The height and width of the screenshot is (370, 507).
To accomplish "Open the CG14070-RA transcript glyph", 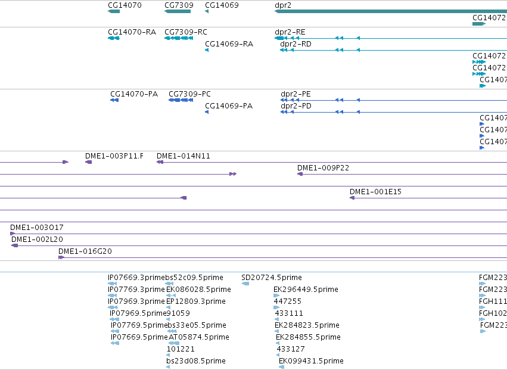I will tap(114, 38).
